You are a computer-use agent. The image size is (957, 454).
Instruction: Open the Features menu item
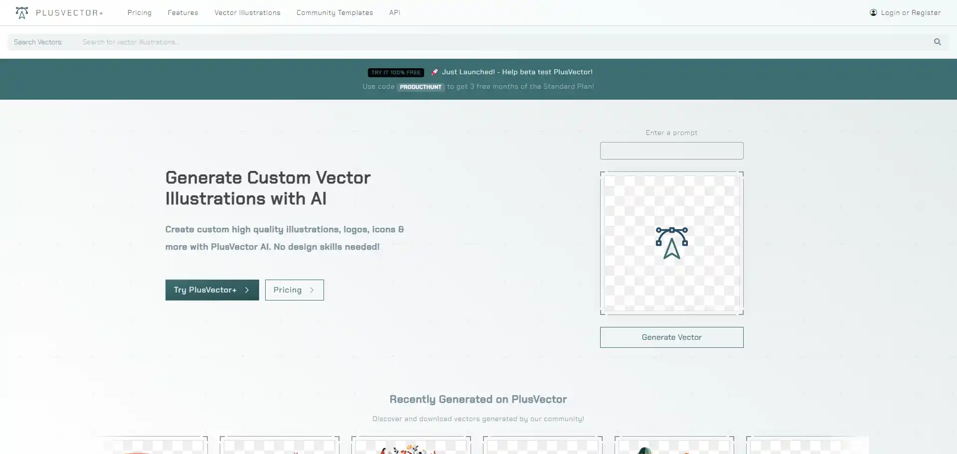coord(183,12)
